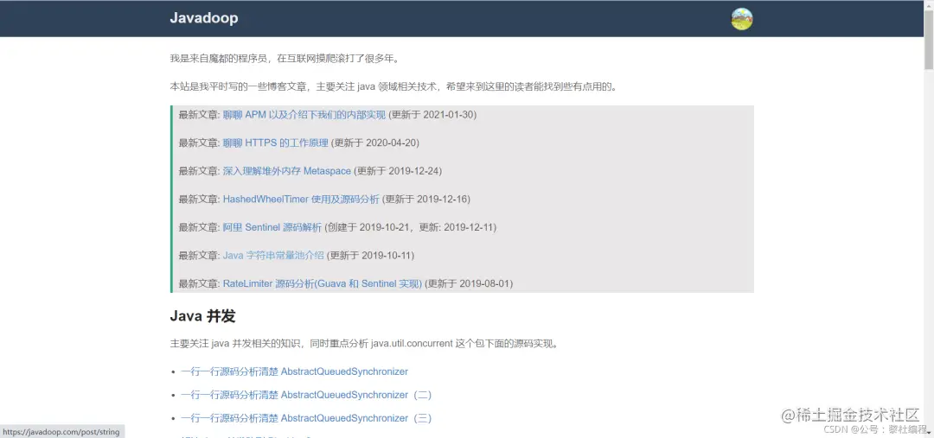934x438 pixels.
Task: Click the intro text 我是来自魔都的程序员
Action: [x=285, y=59]
